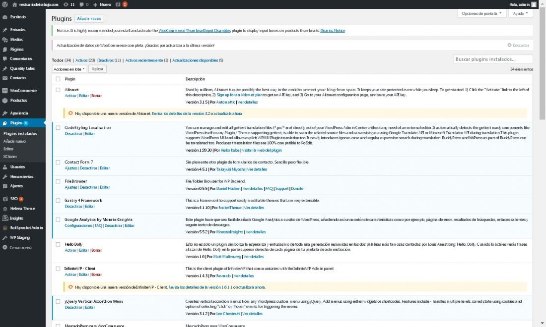This screenshot has height=327, width=546.
Task: Check the CodeStyling Localization checkbox
Action: 58,127
